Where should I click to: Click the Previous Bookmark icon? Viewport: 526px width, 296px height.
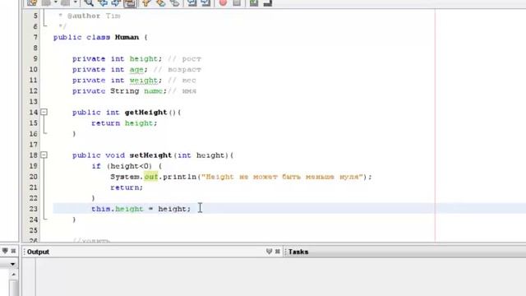(x=146, y=3)
